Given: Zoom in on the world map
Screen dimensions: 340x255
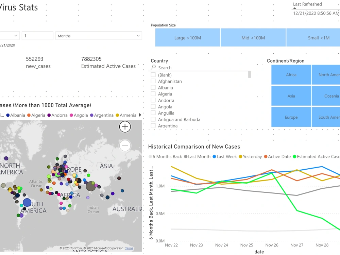Looking at the screenshot, I should pyautogui.click(x=125, y=127).
